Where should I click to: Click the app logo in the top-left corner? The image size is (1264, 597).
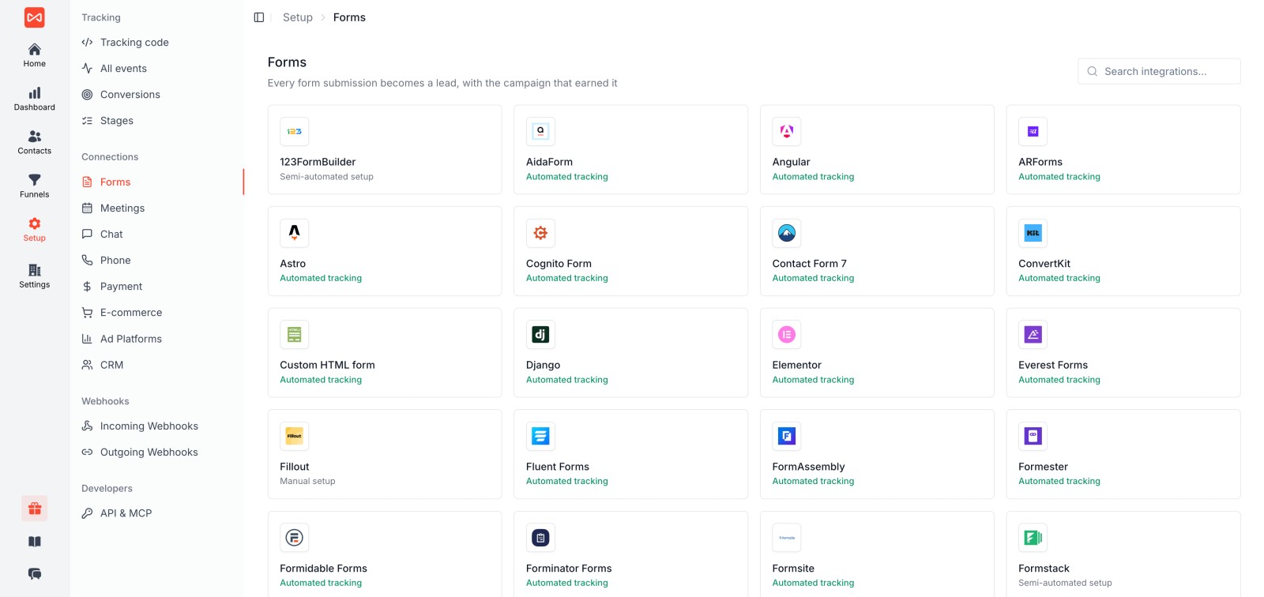[34, 17]
